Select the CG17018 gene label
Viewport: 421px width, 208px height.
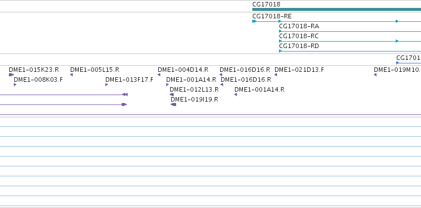(x=266, y=4)
